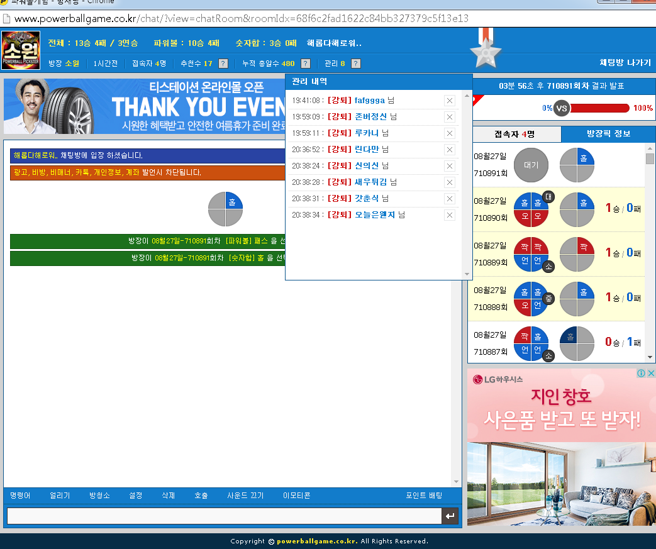Remove the 존버정신 kick entry
The height and width of the screenshot is (549, 656).
[x=449, y=117]
